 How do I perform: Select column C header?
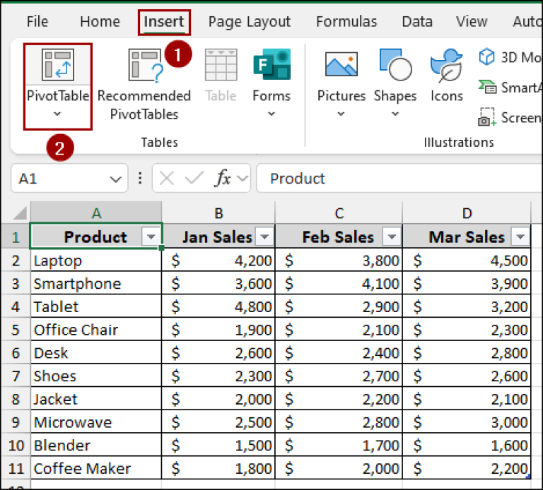[339, 213]
